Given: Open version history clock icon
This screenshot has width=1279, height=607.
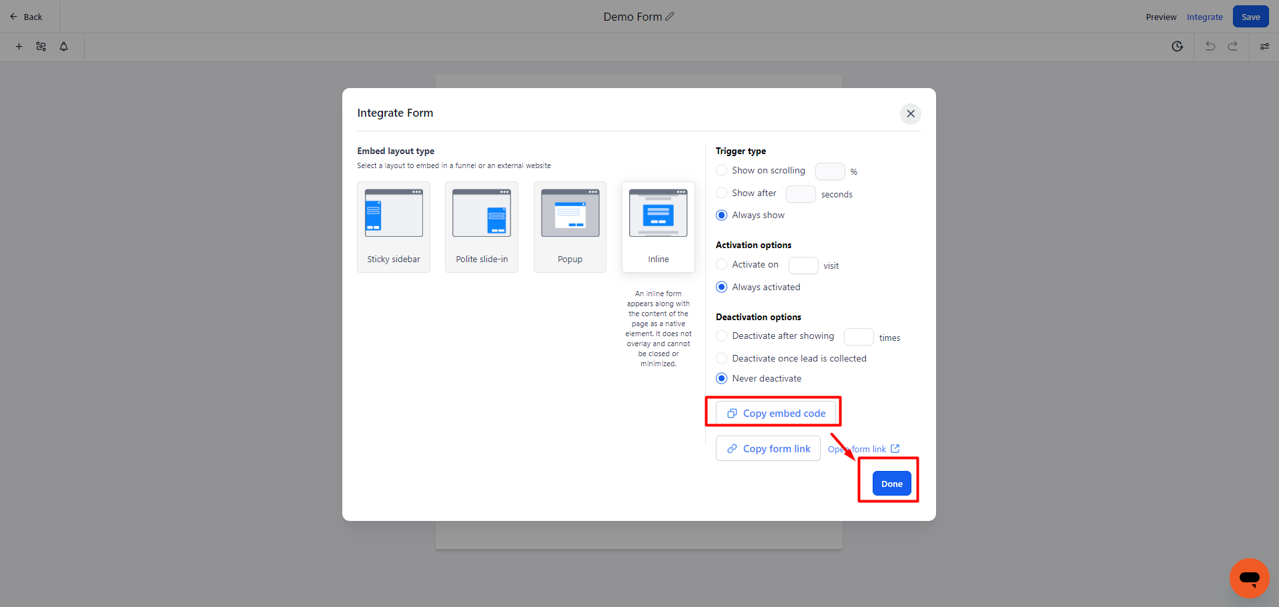Looking at the screenshot, I should coord(1177,47).
